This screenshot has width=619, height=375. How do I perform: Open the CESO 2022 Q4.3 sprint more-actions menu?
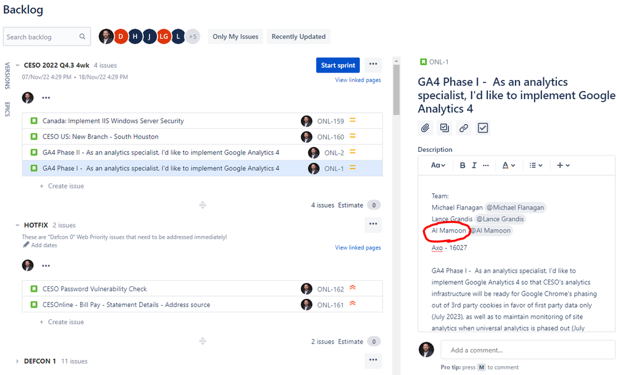373,64
